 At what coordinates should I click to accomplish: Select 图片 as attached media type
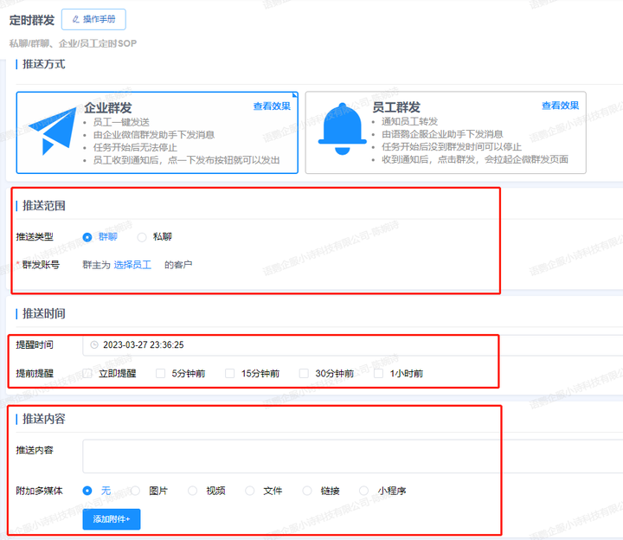[x=136, y=490]
